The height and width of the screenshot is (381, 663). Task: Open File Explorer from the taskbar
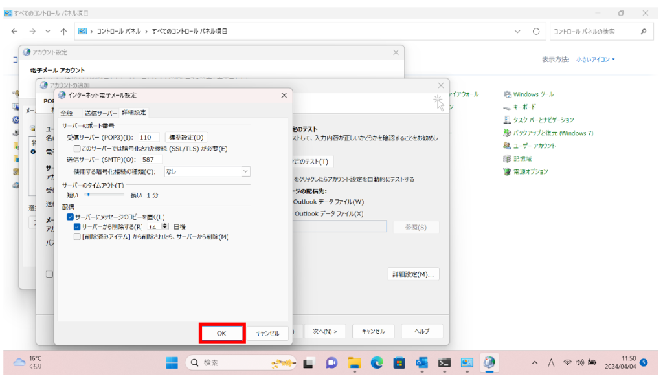[354, 363]
